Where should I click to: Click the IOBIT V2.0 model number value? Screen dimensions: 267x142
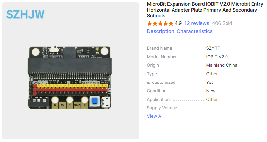pos(217,57)
